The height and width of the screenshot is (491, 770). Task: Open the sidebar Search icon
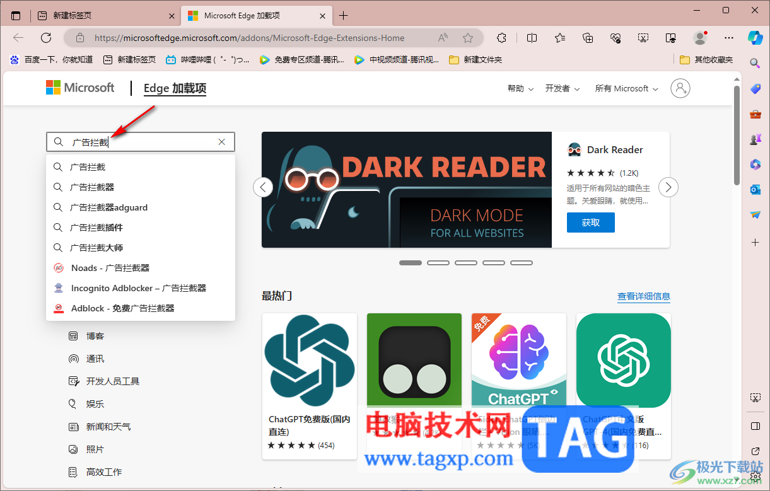[755, 63]
